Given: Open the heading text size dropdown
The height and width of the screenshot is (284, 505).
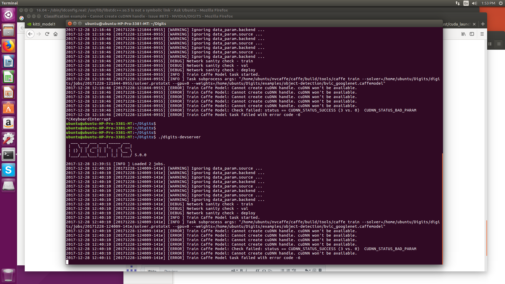Looking at the screenshot, I should 234,270.
